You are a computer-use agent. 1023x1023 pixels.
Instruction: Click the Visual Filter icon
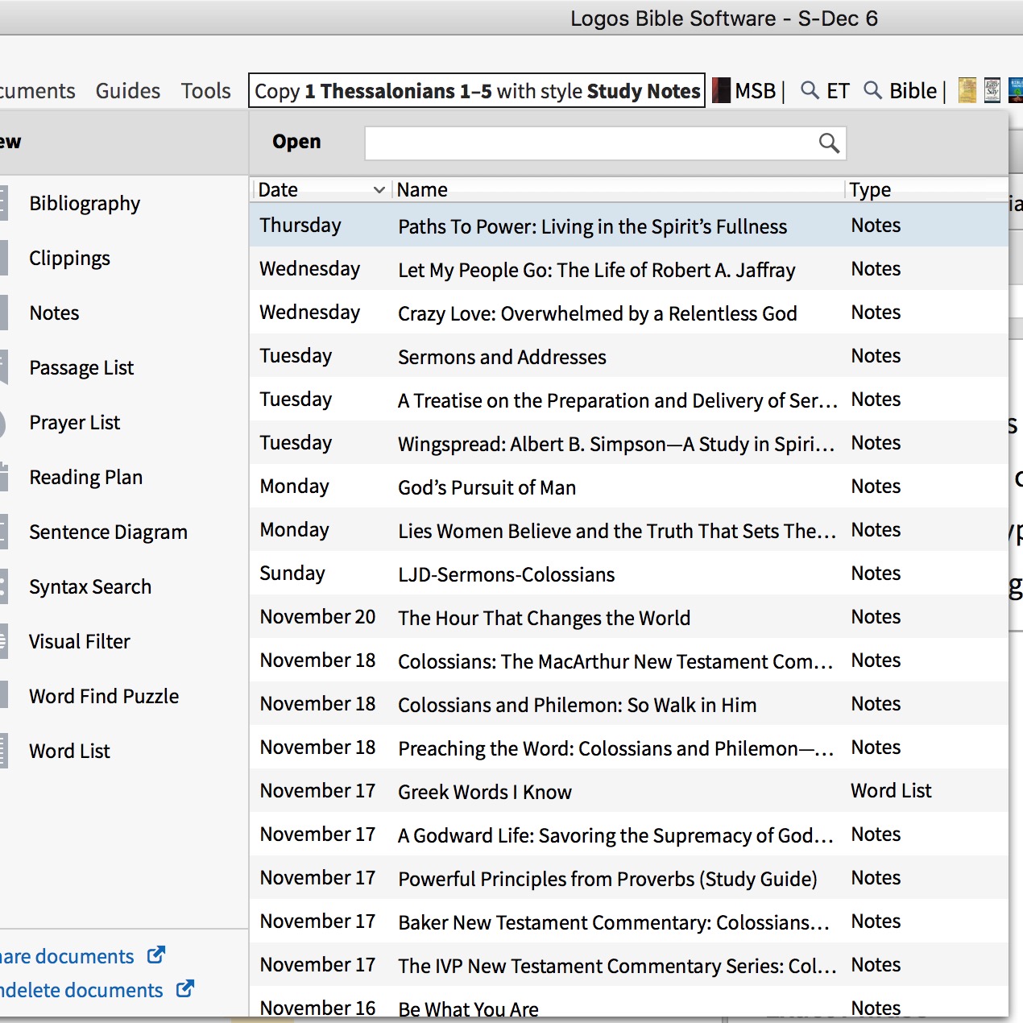3,641
